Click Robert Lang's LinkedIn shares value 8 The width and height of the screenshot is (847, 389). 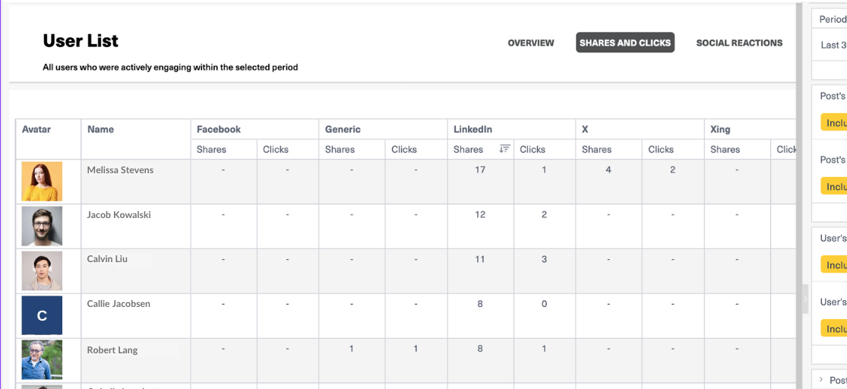coord(479,349)
